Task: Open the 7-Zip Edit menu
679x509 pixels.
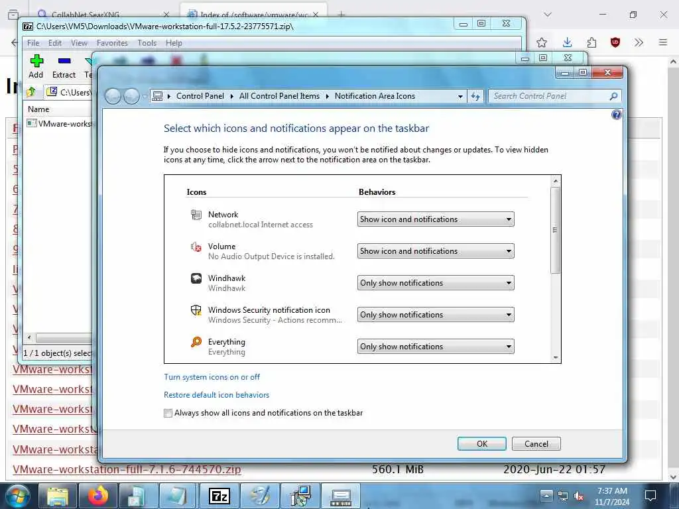Action: [x=54, y=43]
